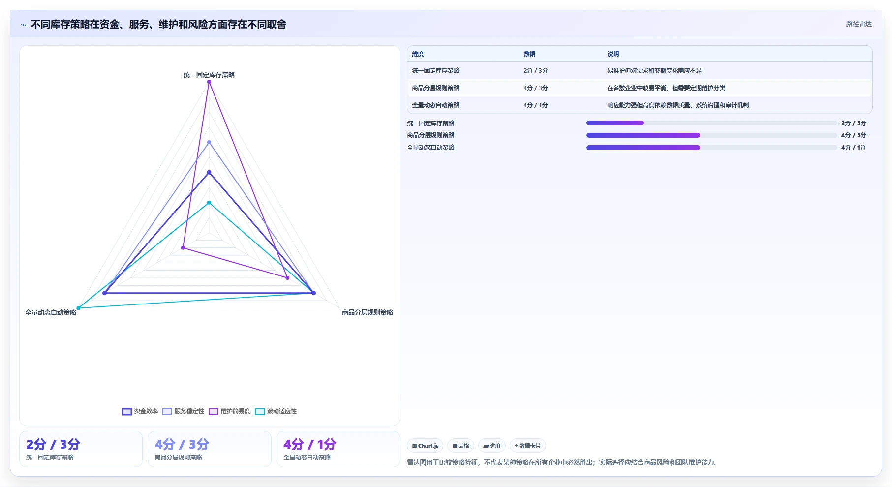892x487 pixels.
Task: Select the 数据 column header
Action: point(529,54)
